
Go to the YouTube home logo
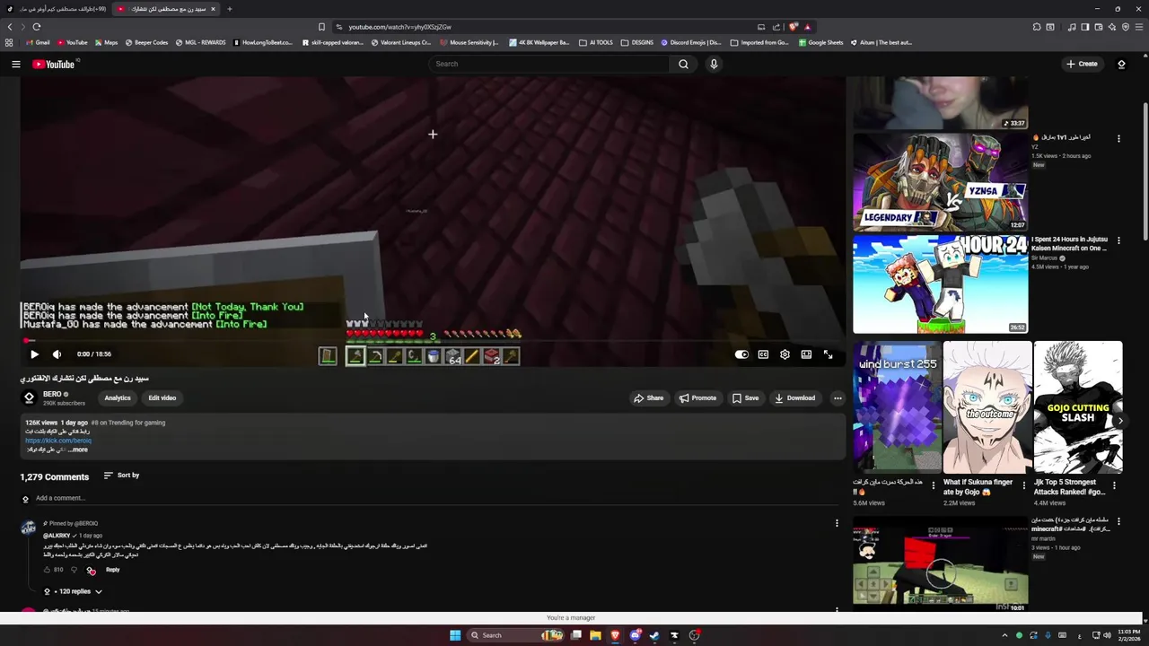point(54,64)
